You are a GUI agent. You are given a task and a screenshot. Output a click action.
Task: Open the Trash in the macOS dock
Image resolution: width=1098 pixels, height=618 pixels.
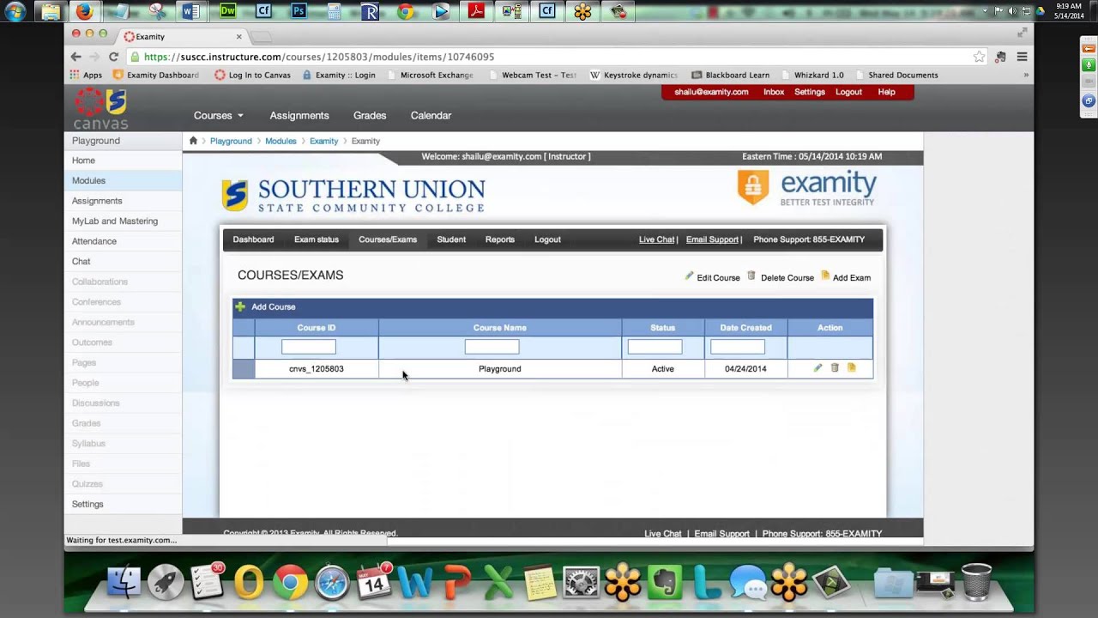976,582
